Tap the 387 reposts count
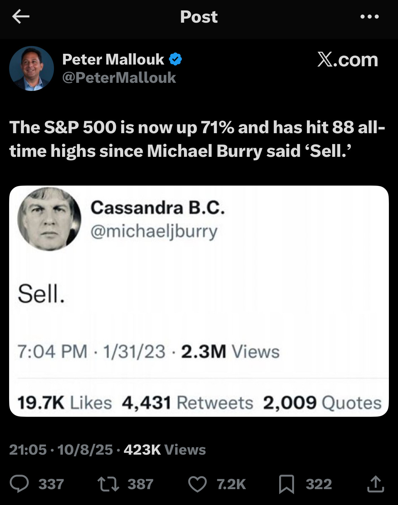Image resolution: width=398 pixels, height=505 pixels. click(x=140, y=484)
